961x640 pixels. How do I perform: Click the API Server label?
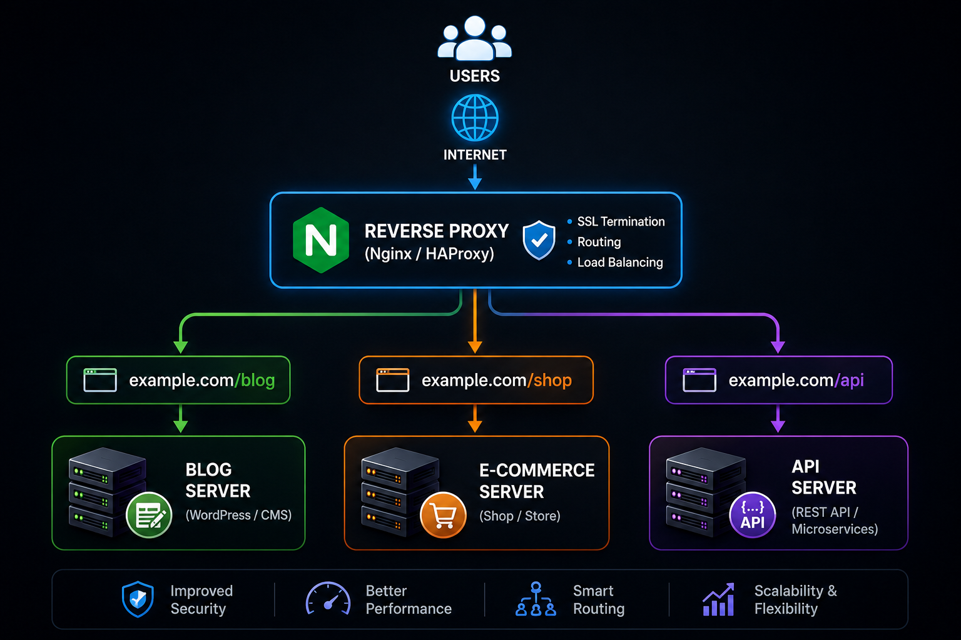point(824,477)
